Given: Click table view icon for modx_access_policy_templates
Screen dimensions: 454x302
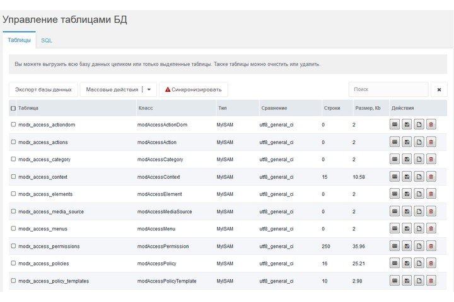Looking at the screenshot, I should (x=395, y=281).
